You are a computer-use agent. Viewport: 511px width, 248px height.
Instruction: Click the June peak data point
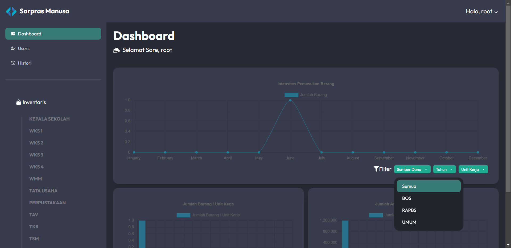[x=290, y=100]
